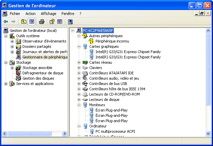Select second Intel(R) G33/G31 Express Chipset Family
Viewport: 213px width, 146px height.
tap(128, 57)
